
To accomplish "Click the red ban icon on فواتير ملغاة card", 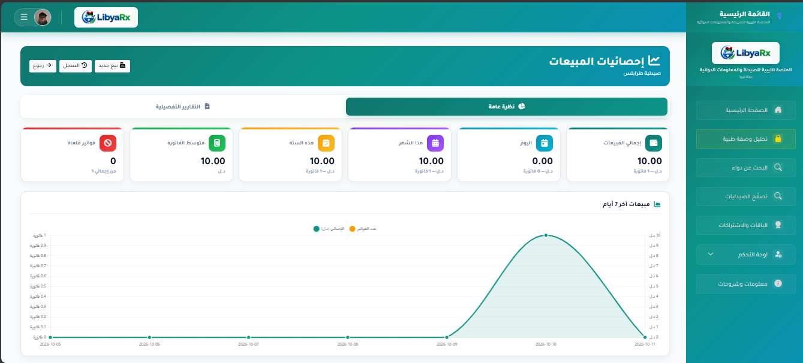I will (108, 143).
